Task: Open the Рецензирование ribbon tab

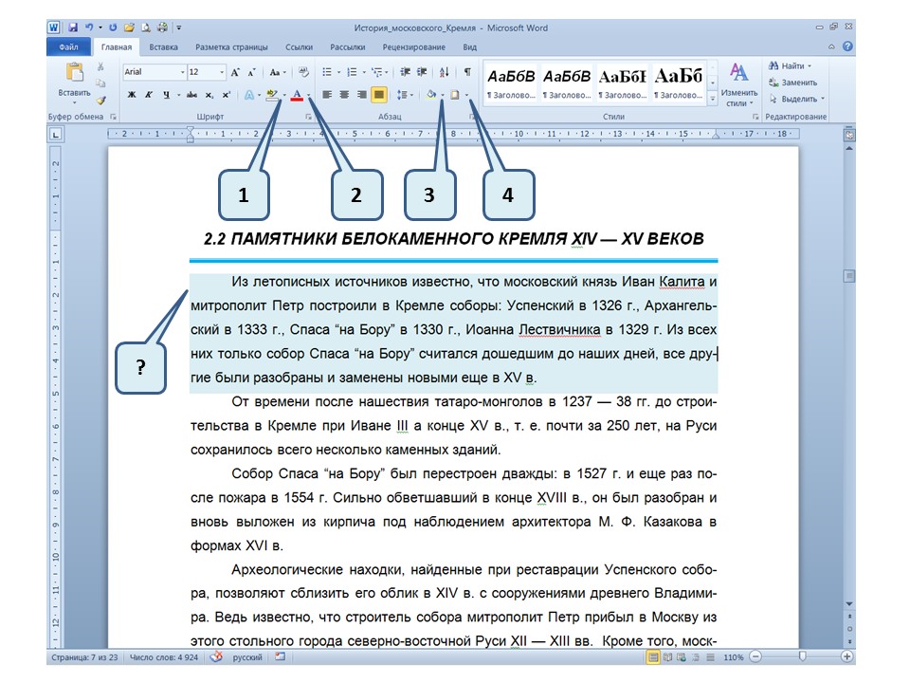Action: (x=414, y=46)
